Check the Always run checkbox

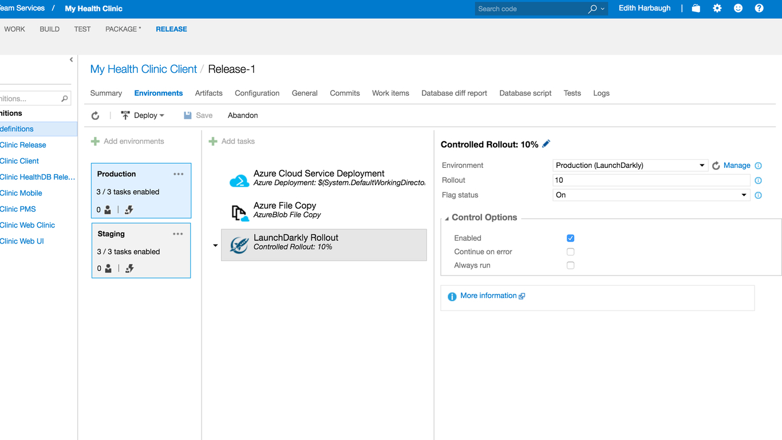click(570, 266)
